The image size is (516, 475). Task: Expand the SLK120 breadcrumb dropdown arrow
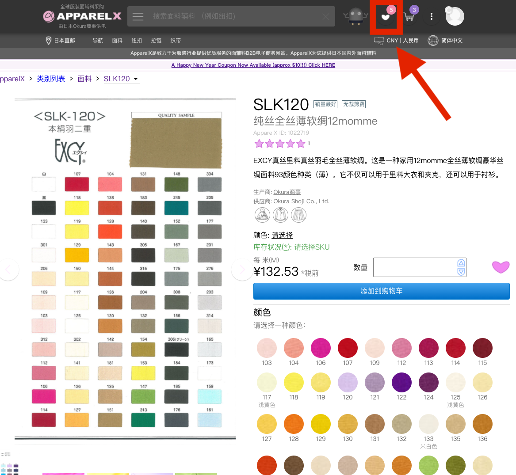tap(136, 80)
